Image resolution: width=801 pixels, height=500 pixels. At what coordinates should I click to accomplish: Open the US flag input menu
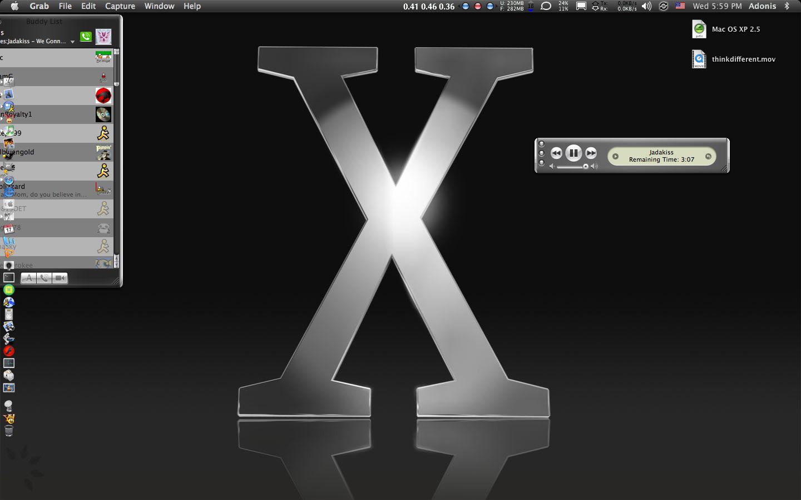[680, 6]
